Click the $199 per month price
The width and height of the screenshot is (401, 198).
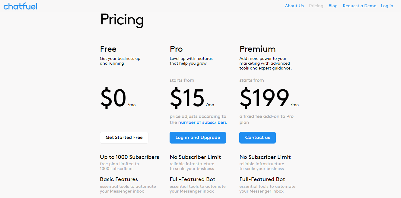269,98
